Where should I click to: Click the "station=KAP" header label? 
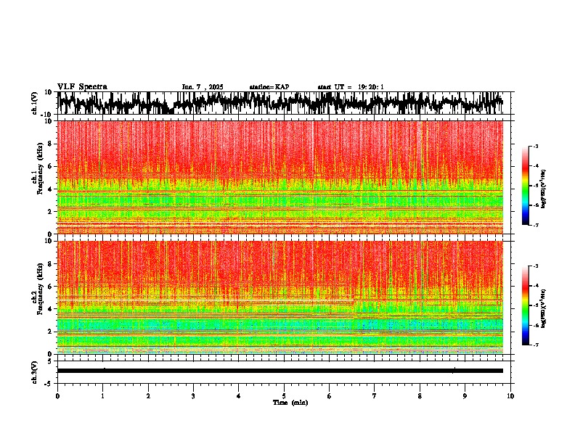(269, 87)
